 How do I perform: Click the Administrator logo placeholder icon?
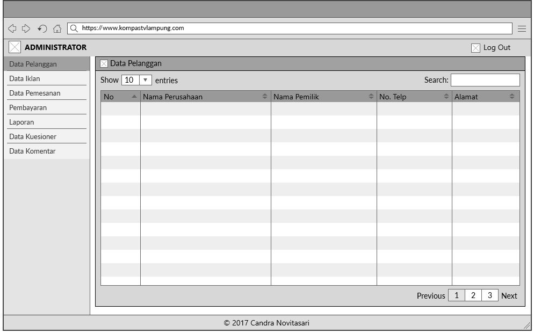(x=15, y=47)
